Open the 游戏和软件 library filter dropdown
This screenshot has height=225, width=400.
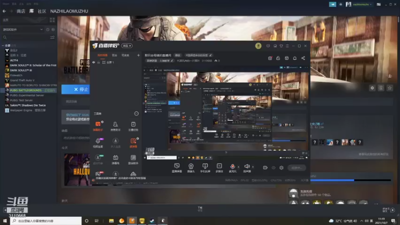coord(22,29)
